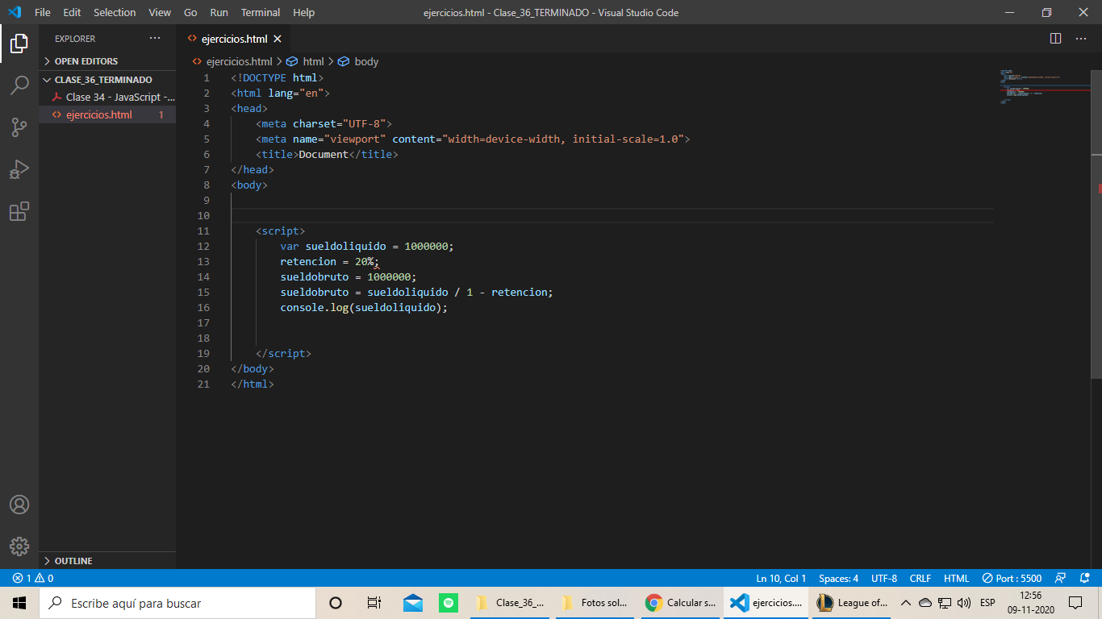This screenshot has width=1102, height=619.
Task: Open the Source Control view
Action: [19, 127]
